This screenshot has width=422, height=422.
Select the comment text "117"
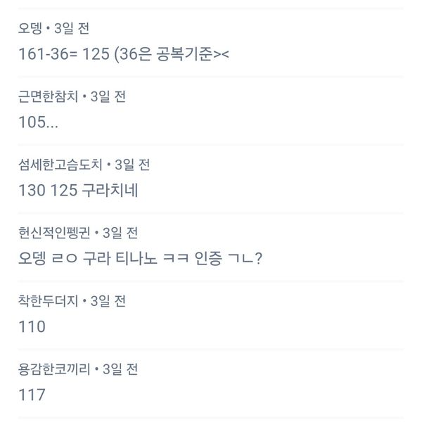33,395
